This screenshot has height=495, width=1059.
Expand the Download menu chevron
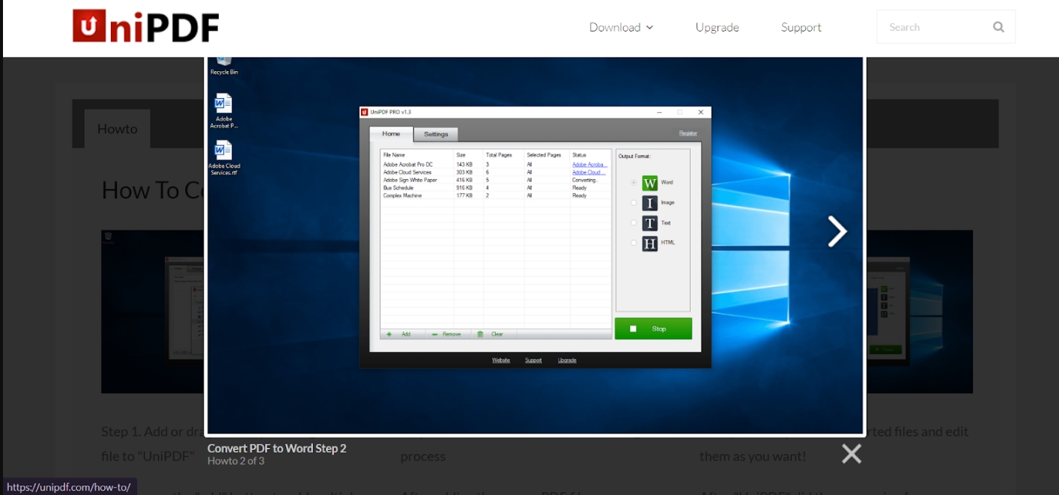[649, 27]
